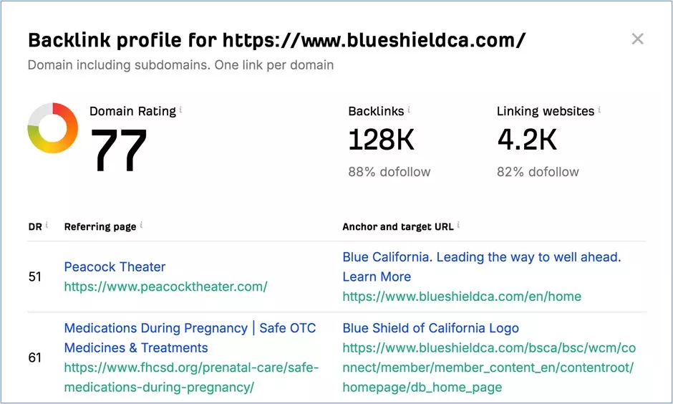Click the DR column info icon

click(x=47, y=225)
